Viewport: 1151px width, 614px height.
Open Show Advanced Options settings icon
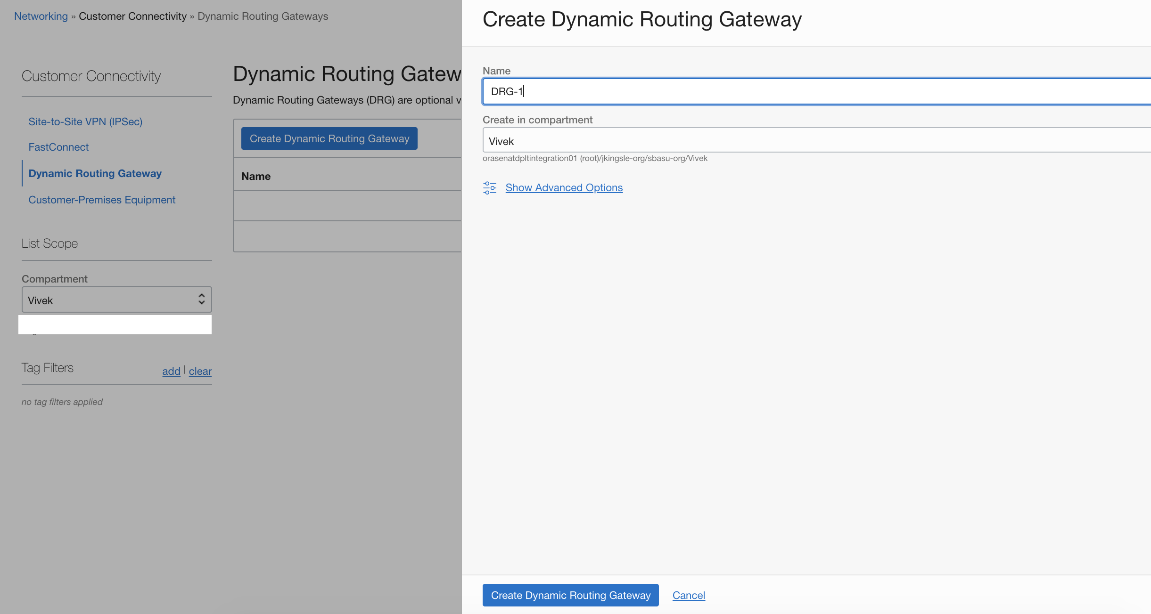click(x=490, y=187)
